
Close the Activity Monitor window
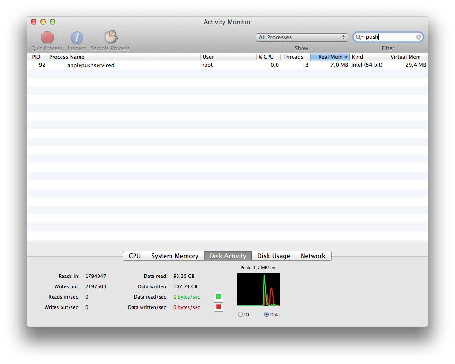tap(34, 22)
